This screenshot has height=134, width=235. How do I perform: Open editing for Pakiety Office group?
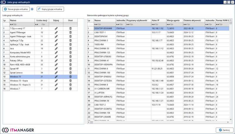(56, 60)
